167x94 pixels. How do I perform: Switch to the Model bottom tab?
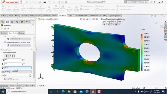click(12, 86)
